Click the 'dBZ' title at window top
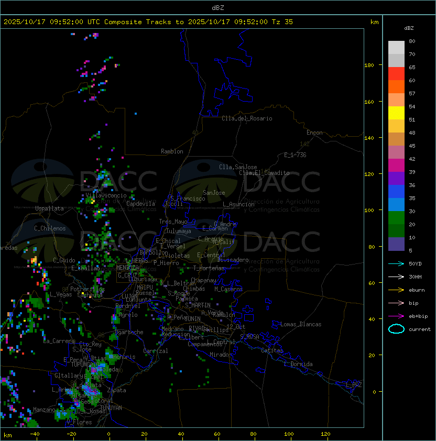The width and height of the screenshot is (436, 441). [218, 8]
